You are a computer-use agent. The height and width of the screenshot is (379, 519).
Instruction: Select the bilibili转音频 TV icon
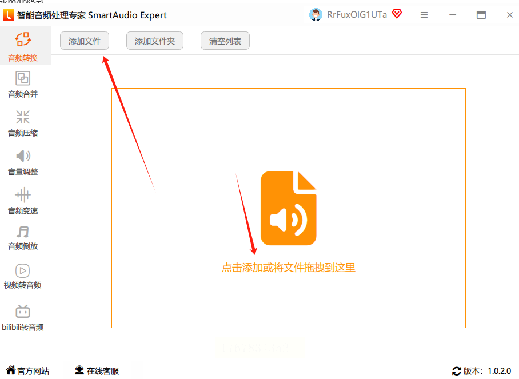23,311
